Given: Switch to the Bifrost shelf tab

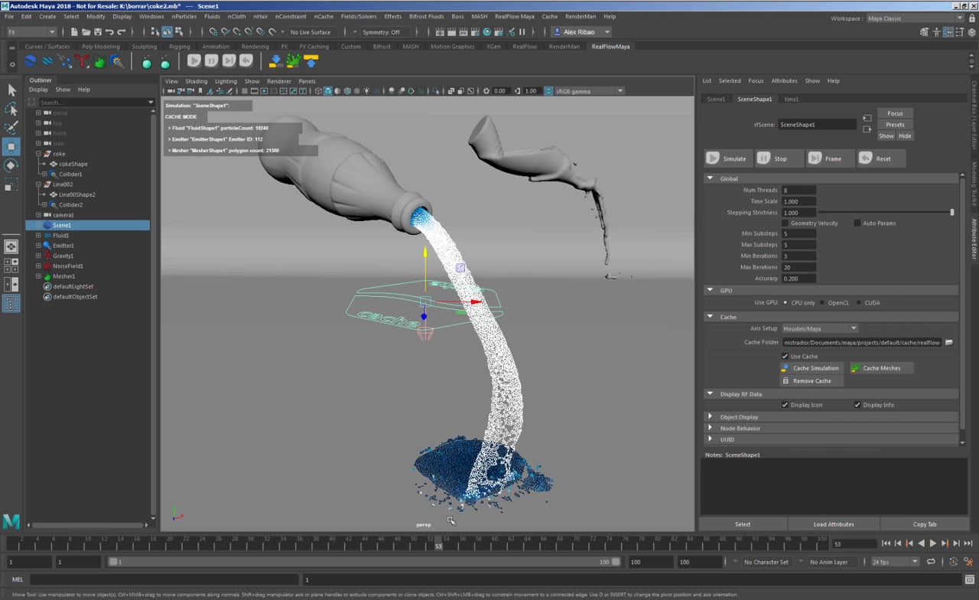Looking at the screenshot, I should (x=381, y=47).
